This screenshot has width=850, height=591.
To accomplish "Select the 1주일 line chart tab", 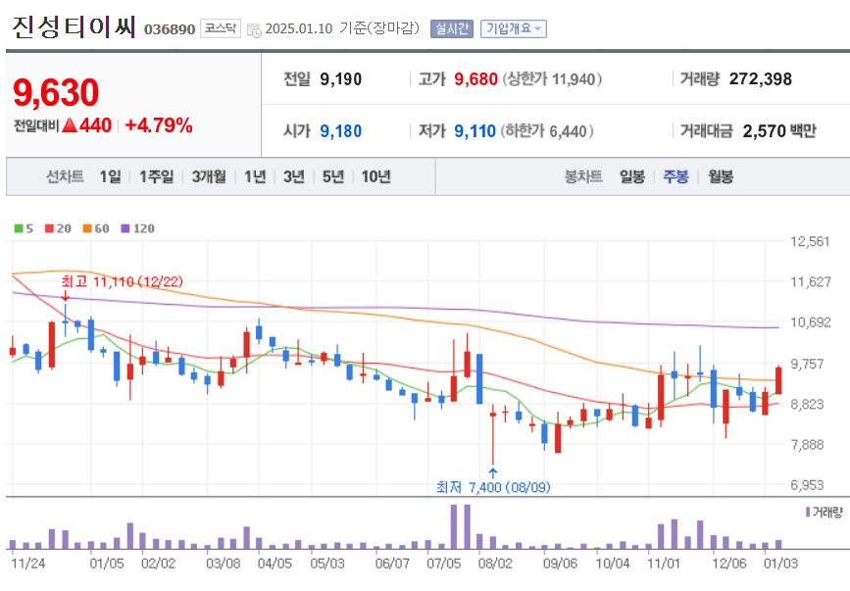I will click(x=156, y=176).
